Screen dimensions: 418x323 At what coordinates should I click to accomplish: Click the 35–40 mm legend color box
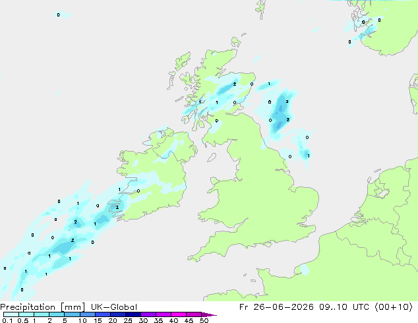click(164, 314)
